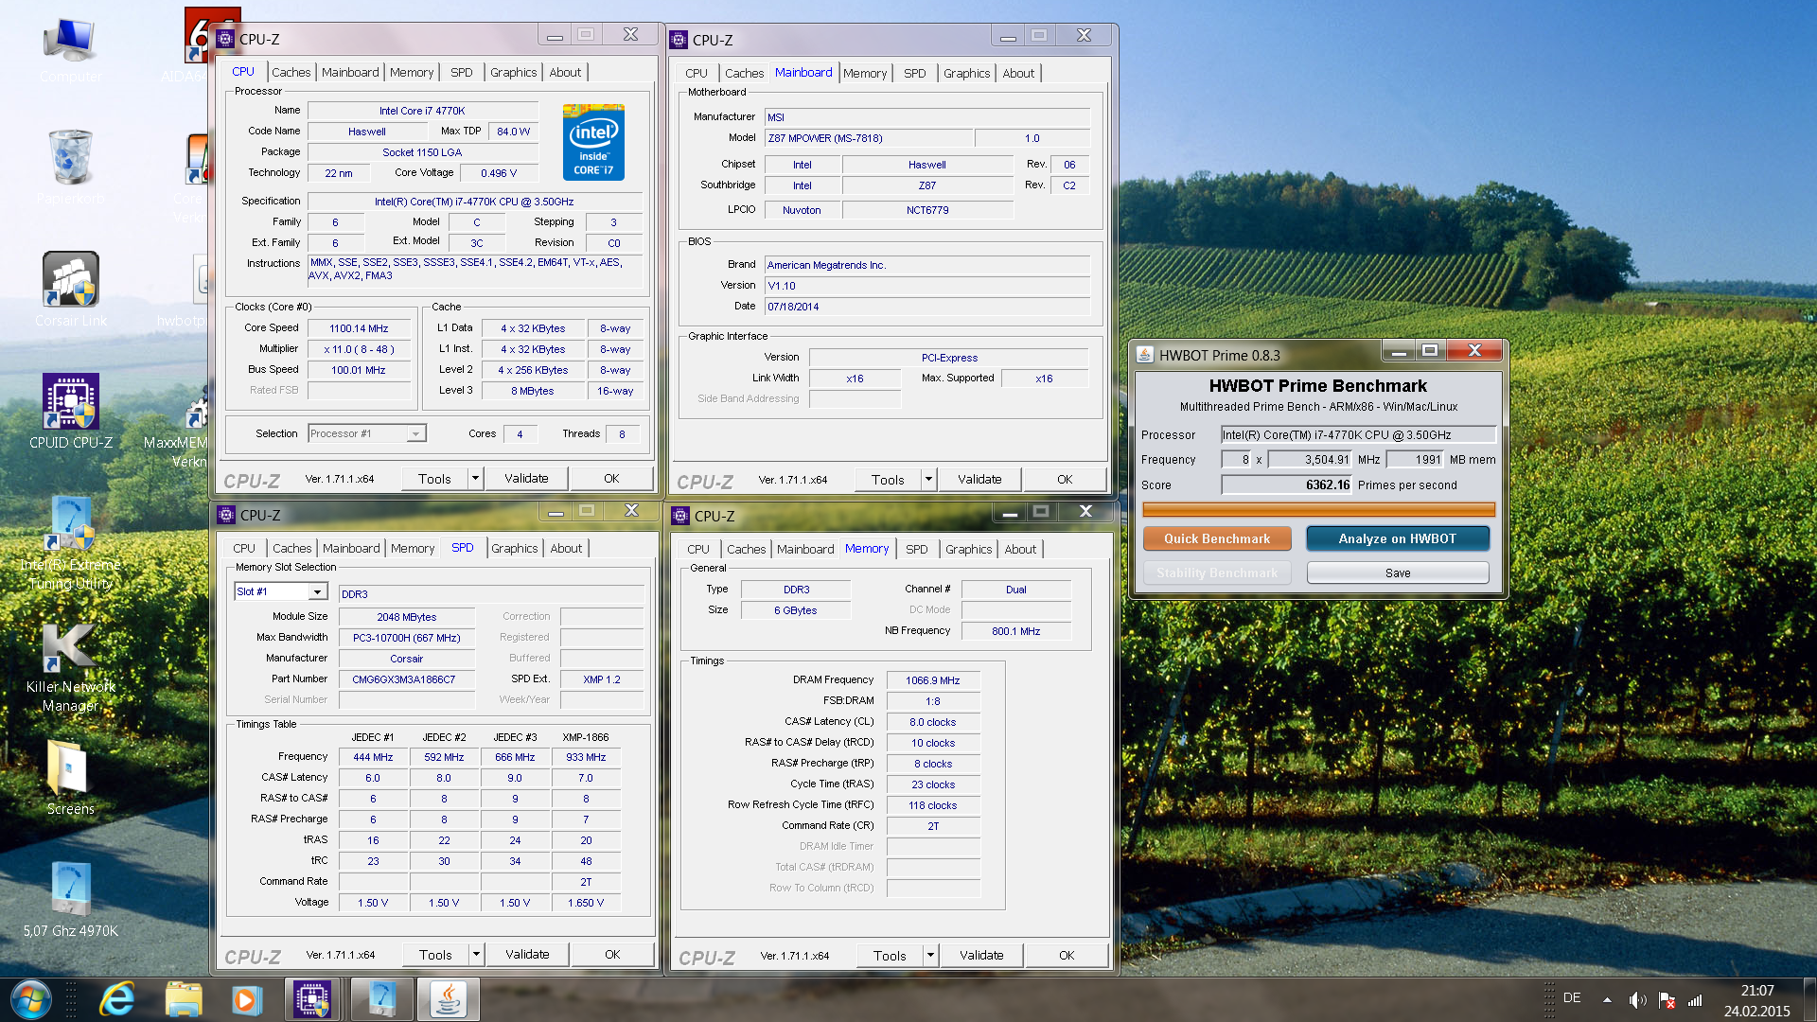The height and width of the screenshot is (1022, 1817).
Task: Open the Recycle Bin desktop icon
Action: point(71,167)
